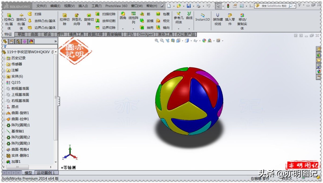This screenshot has width=323, height=183.
Task: Open the PhotoView 360 menu
Action: (116, 6)
